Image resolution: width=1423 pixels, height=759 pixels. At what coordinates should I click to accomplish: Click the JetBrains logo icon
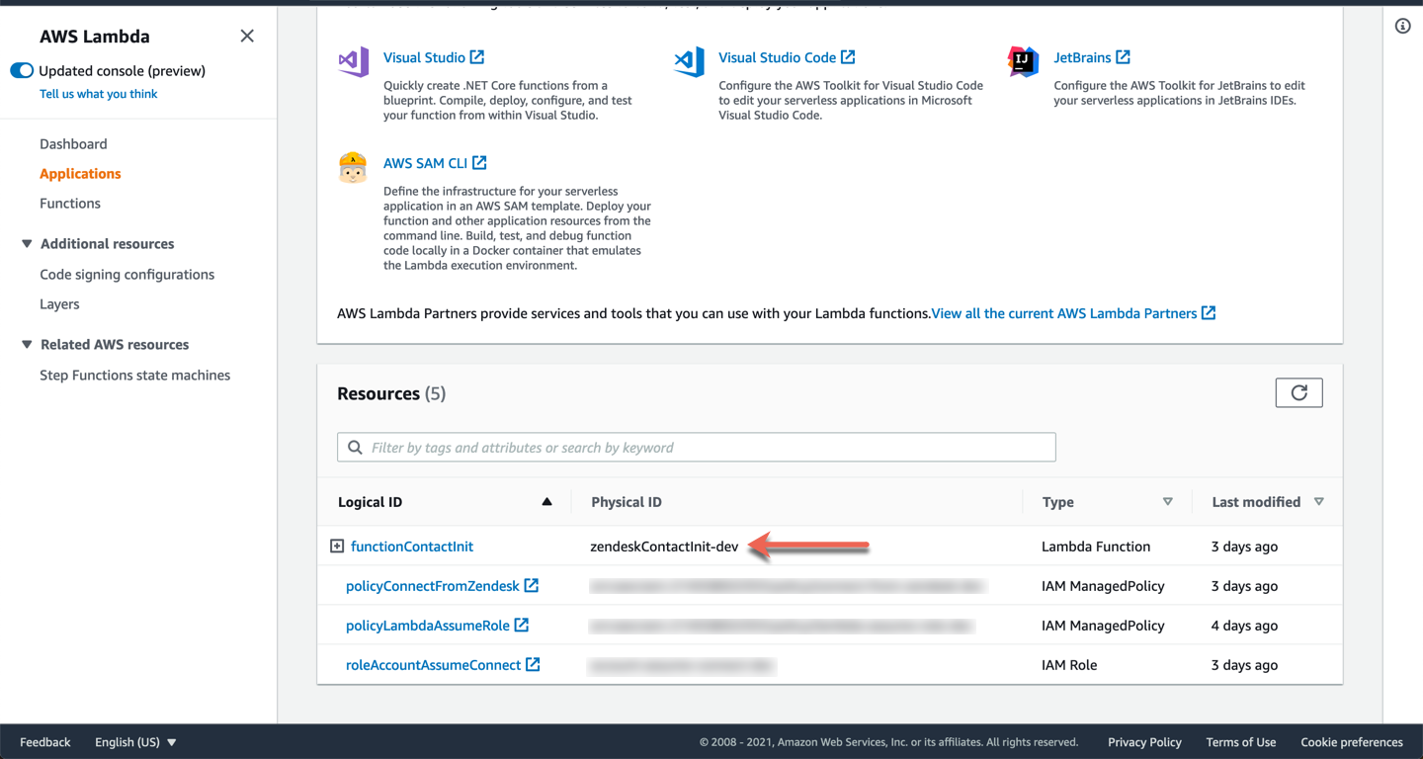(1023, 61)
